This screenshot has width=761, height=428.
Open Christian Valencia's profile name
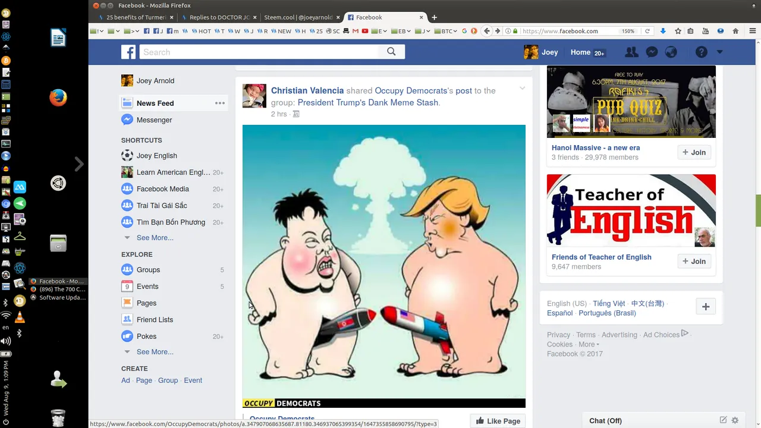(x=307, y=90)
